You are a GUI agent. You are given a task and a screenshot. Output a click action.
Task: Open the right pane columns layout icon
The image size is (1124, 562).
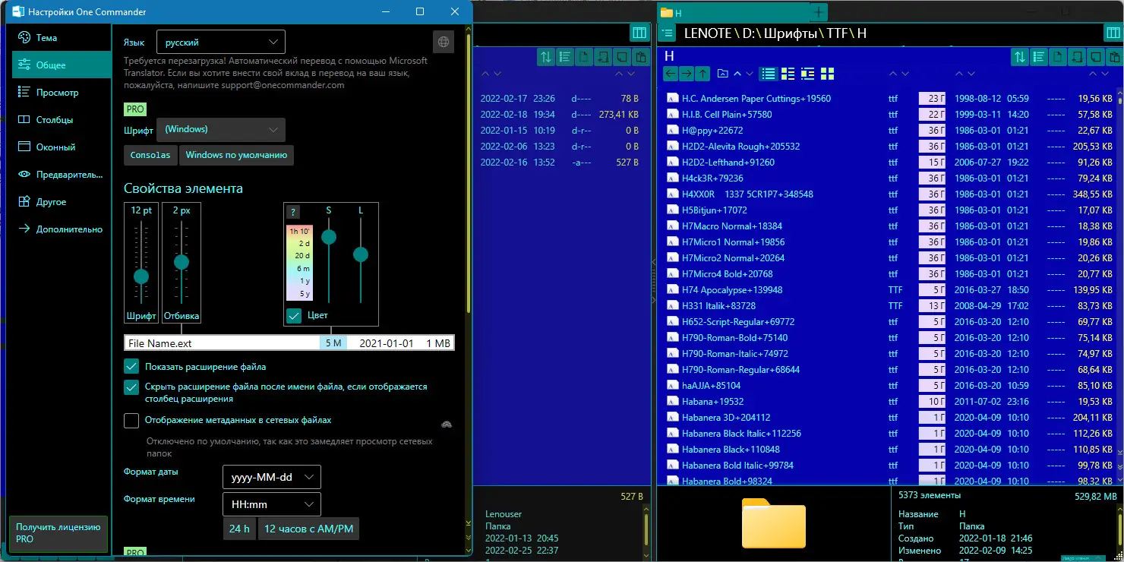tap(1113, 33)
